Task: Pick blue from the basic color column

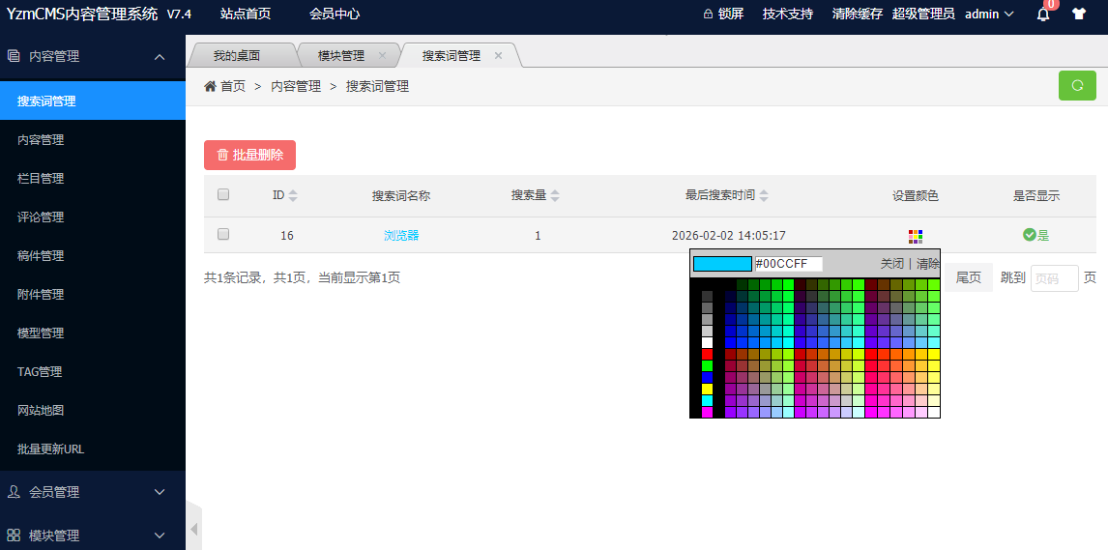Action: click(x=708, y=378)
